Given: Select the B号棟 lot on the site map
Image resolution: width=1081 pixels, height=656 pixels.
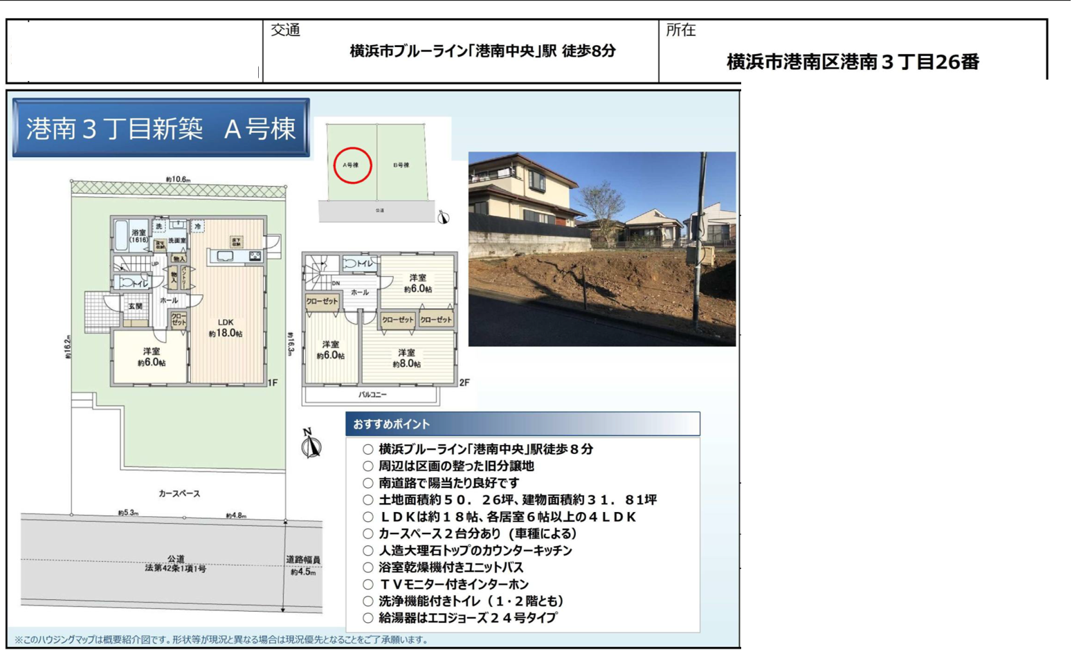Looking at the screenshot, I should (401, 165).
